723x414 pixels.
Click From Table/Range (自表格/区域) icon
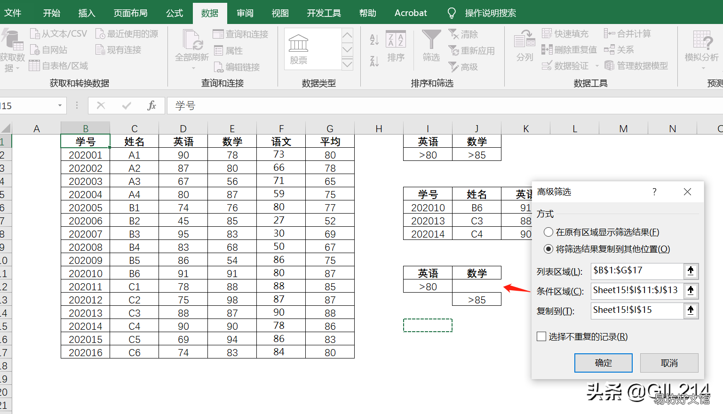pyautogui.click(x=34, y=66)
